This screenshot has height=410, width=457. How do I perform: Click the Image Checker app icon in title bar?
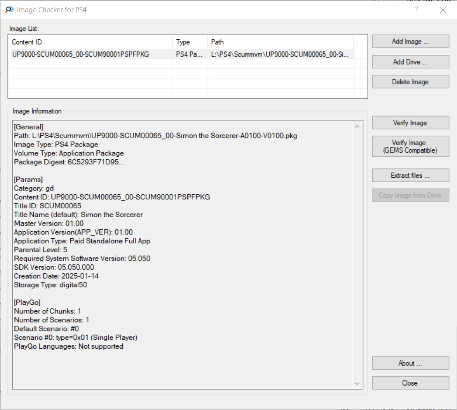click(9, 10)
